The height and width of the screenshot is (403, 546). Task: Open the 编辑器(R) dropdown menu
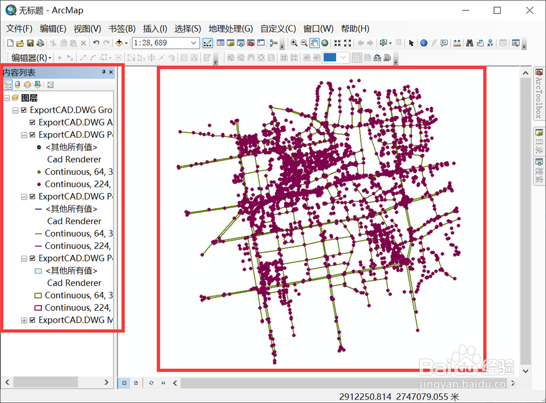[31, 58]
